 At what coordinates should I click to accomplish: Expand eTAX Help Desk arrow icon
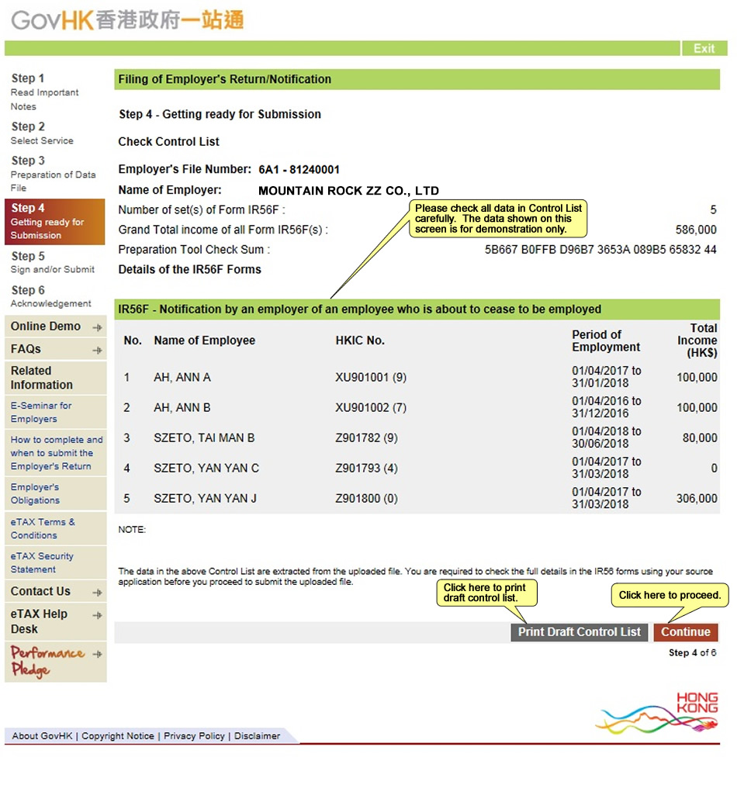point(98,614)
